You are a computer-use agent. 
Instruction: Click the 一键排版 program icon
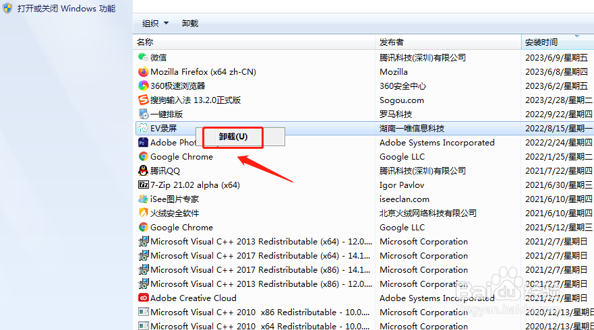tap(143, 114)
